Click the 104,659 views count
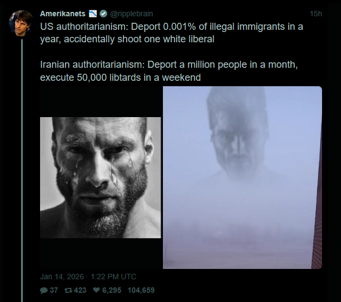 point(141,290)
